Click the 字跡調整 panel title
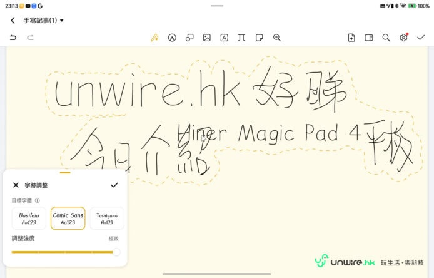The height and width of the screenshot is (278, 434). [36, 185]
